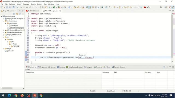This screenshot has width=175, height=98.
Task: Click the red hat Red Hat Central toolbar icon
Action: click(x=145, y=7)
